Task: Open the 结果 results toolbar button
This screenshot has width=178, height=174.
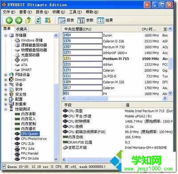Action: tap(105, 20)
